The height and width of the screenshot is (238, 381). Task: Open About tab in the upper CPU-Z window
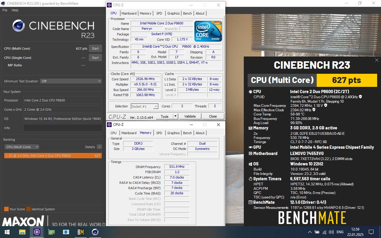click(200, 13)
